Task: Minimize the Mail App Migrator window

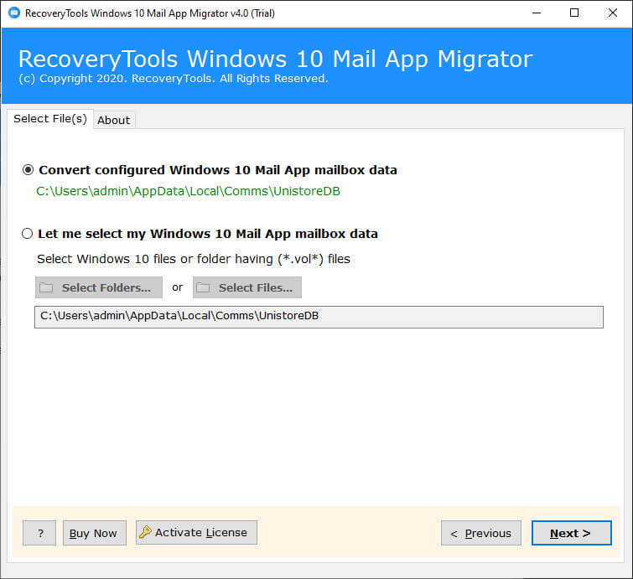Action: [x=535, y=13]
